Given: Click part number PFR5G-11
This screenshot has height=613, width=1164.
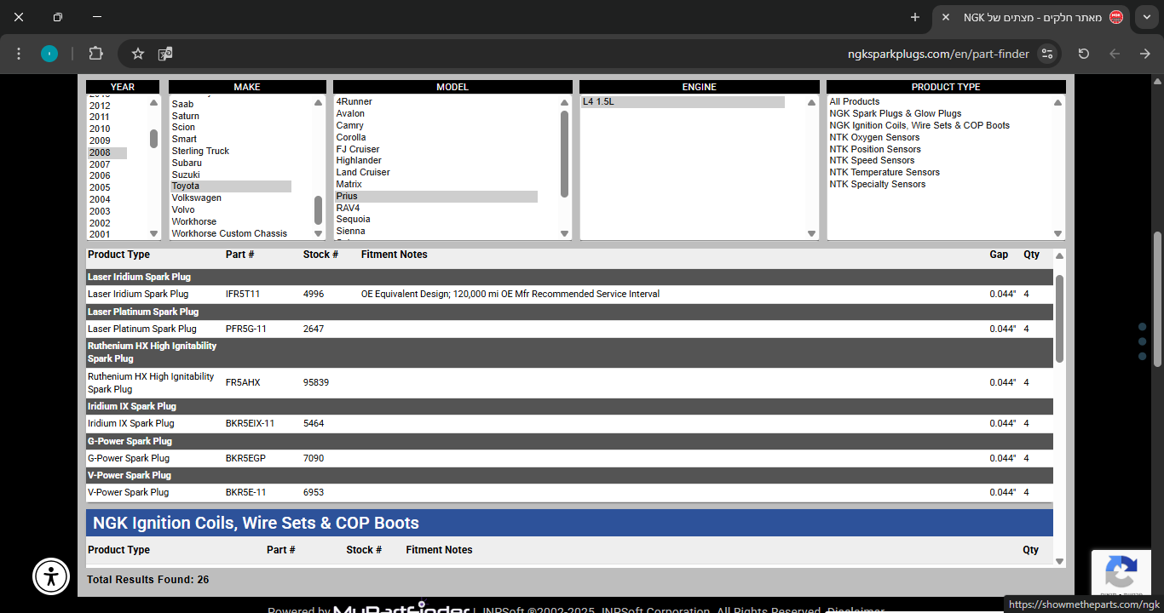Looking at the screenshot, I should [246, 329].
